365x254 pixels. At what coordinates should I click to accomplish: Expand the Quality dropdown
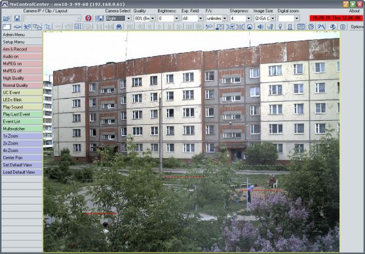pyautogui.click(x=153, y=18)
